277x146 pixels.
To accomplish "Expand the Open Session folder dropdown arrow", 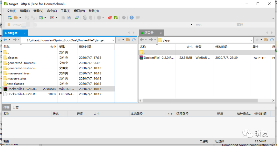I will 20,18.
